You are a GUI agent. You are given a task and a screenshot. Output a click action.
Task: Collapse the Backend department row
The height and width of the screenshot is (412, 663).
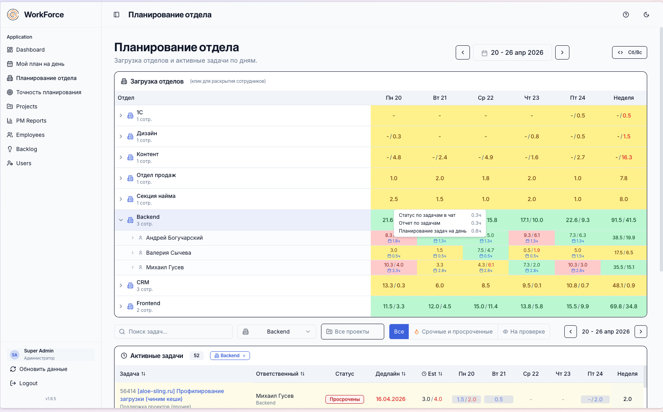tap(121, 220)
